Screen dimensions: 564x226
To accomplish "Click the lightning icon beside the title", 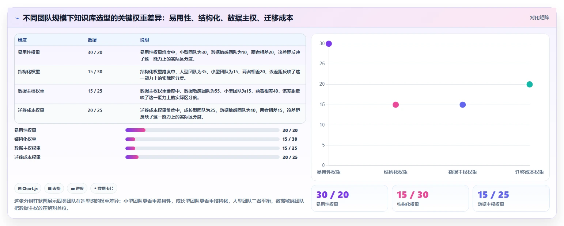I will tap(17, 18).
